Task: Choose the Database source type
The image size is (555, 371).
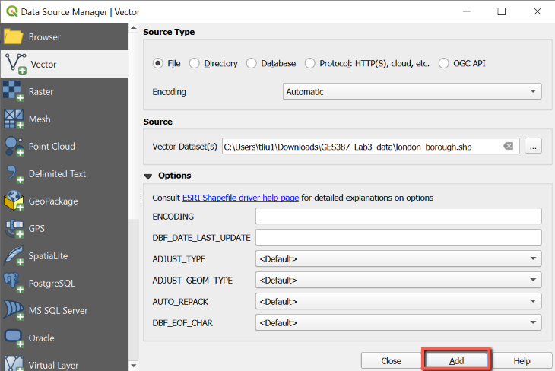Action: (x=252, y=64)
